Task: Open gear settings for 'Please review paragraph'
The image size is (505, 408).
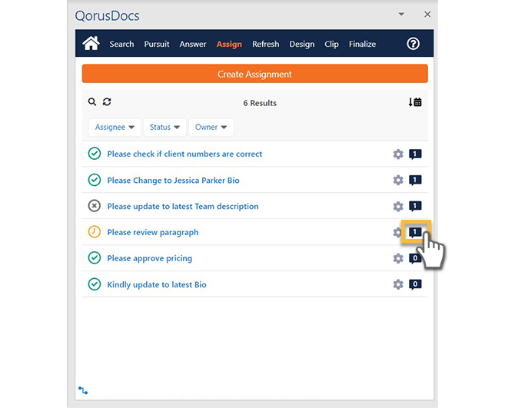Action: pyautogui.click(x=397, y=232)
